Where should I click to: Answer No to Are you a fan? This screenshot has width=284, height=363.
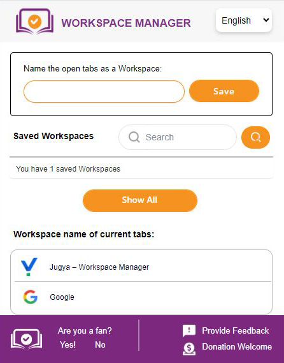point(100,344)
